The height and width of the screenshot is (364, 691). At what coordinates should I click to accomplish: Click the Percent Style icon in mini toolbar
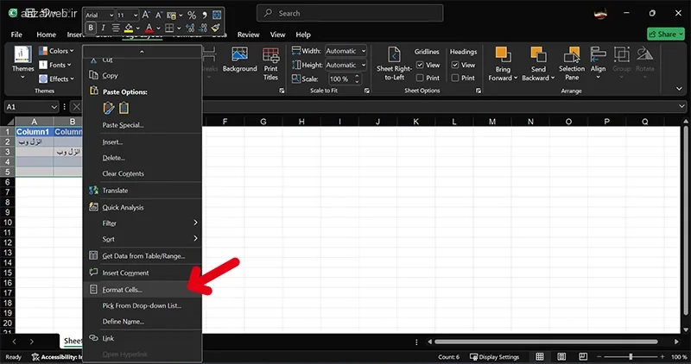pyautogui.click(x=191, y=15)
